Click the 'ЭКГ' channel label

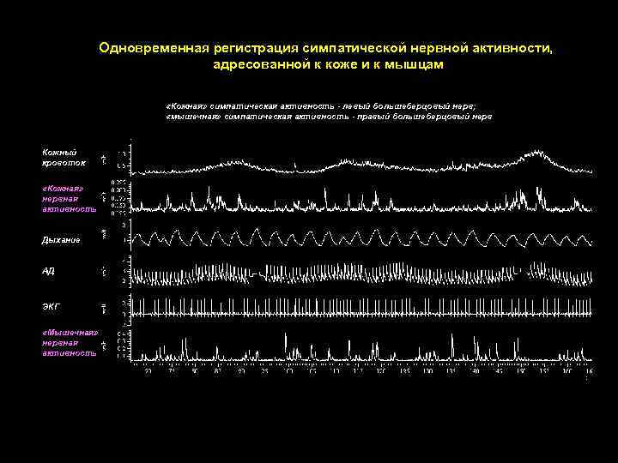coord(51,306)
